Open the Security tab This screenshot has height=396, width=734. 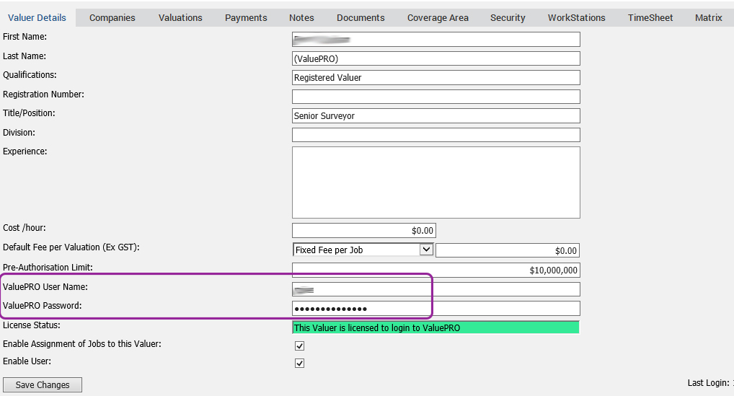pos(508,18)
